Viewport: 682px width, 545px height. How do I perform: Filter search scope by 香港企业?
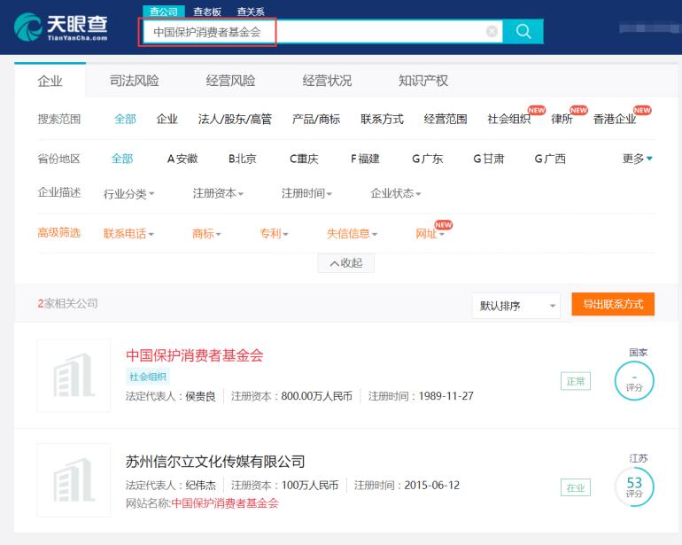[x=615, y=119]
